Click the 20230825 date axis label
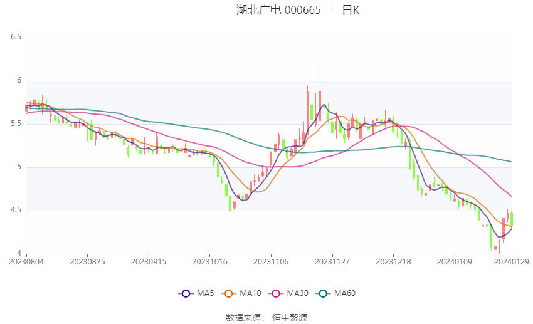Viewport: 533px width, 324px height. (x=87, y=262)
